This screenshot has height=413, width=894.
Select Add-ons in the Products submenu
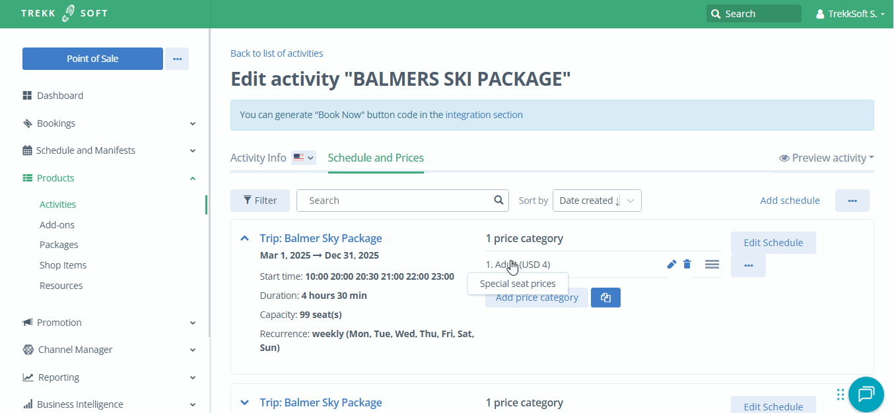pyautogui.click(x=57, y=225)
